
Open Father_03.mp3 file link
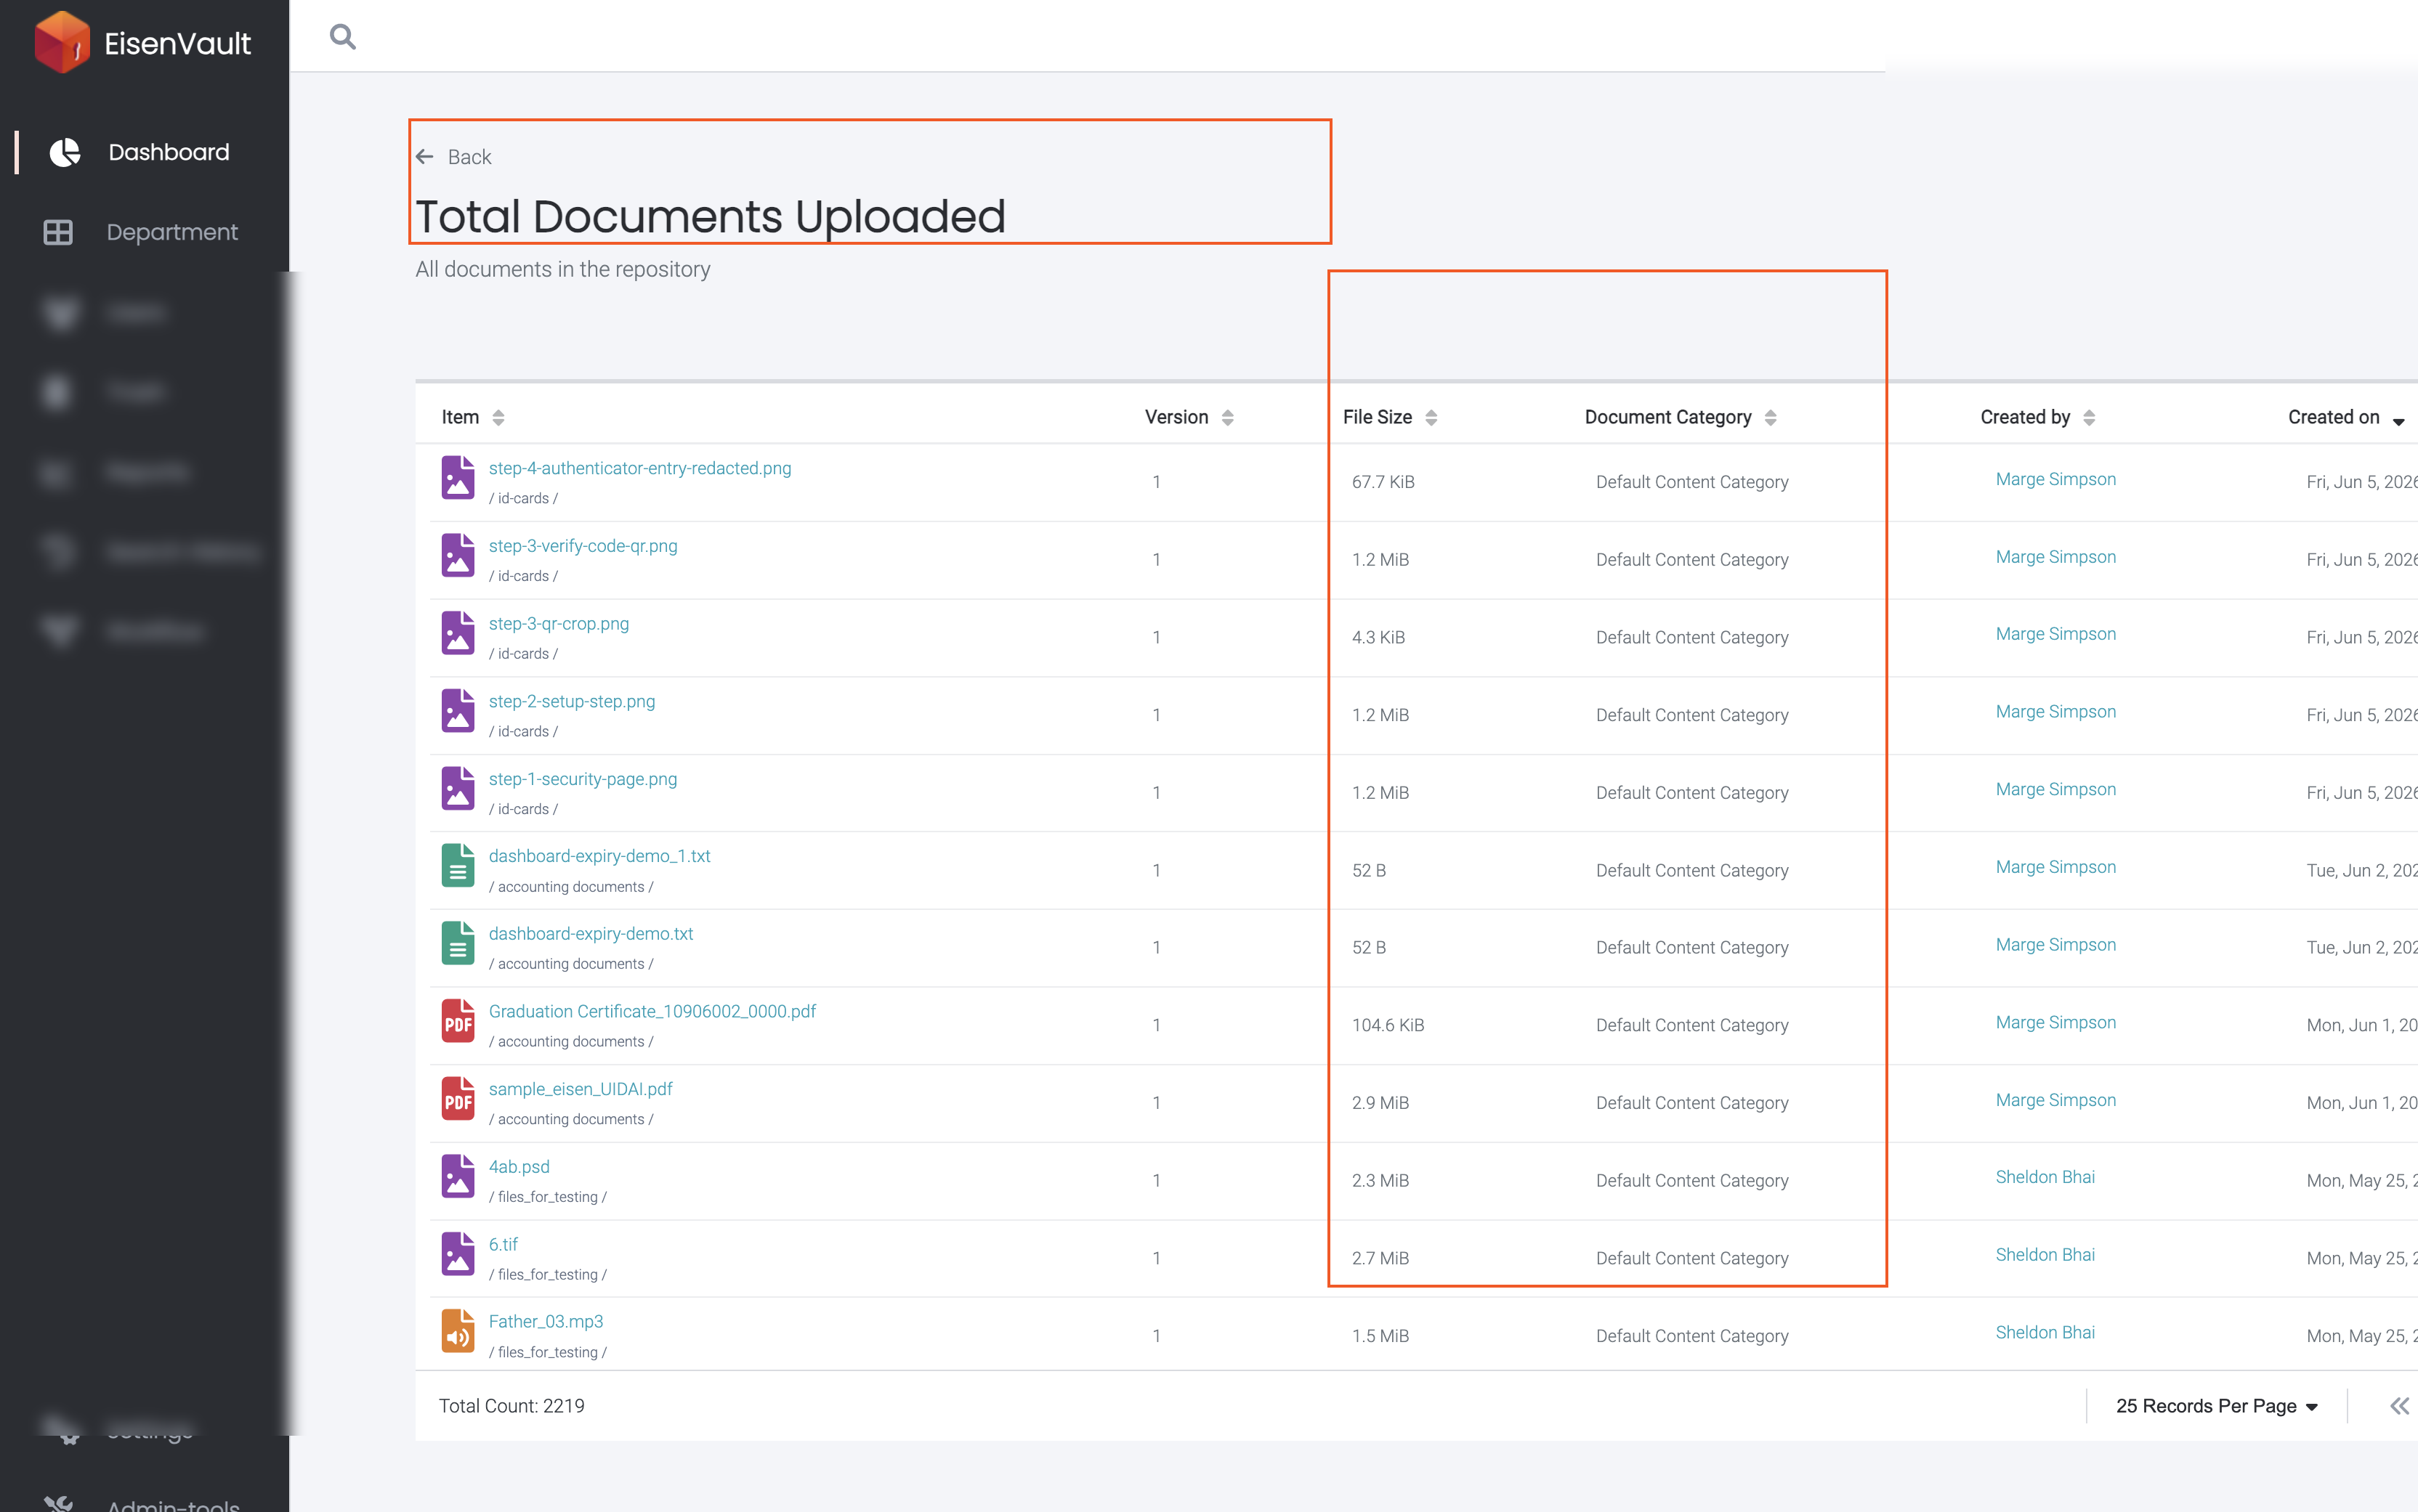tap(546, 1322)
